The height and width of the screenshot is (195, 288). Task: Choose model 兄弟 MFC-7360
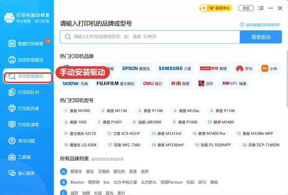[x=124, y=145]
